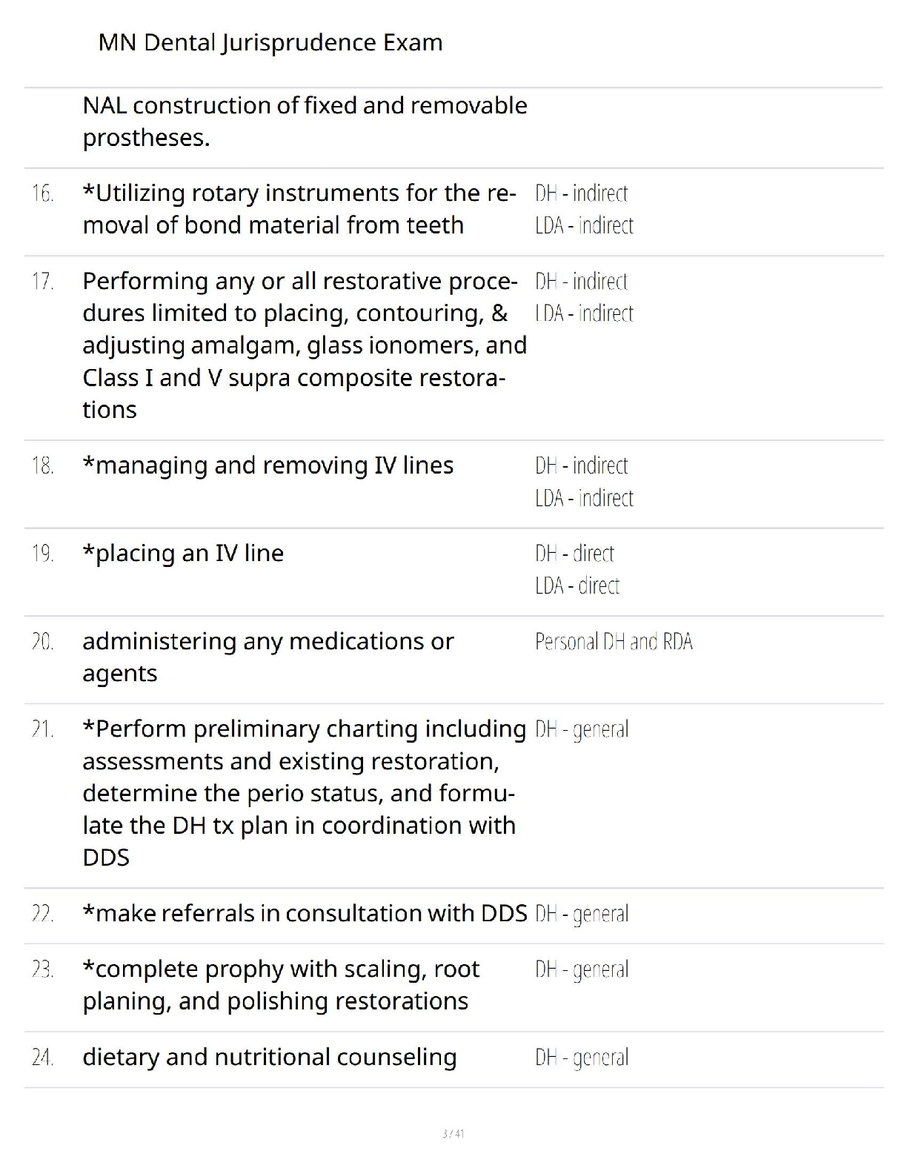The image size is (907, 1174).
Task: Select make referrals in consultation with DDS
Action: 305,914
